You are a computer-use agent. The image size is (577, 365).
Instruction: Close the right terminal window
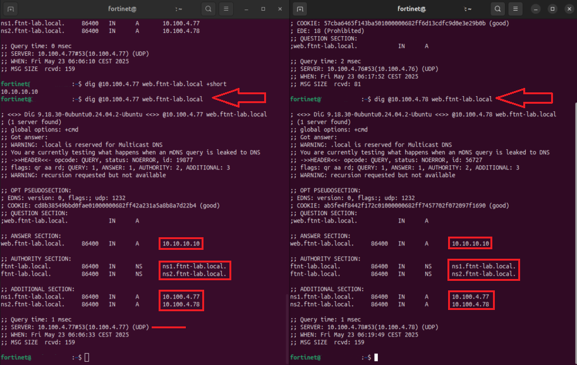tap(569, 9)
